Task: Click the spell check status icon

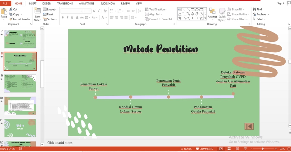Action: [x=21, y=149]
